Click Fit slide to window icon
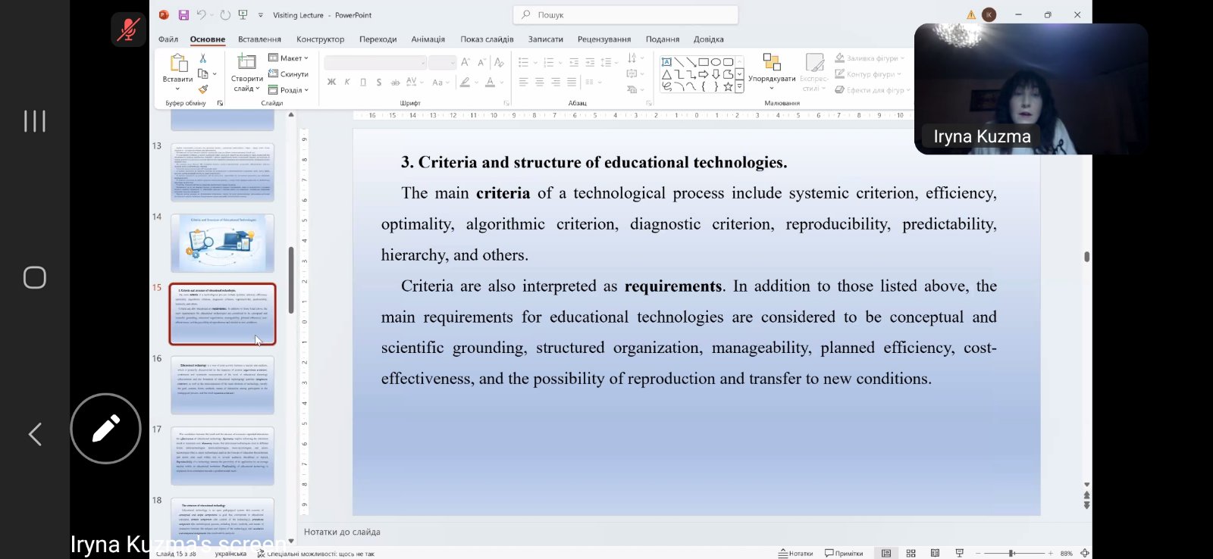Viewport: 1213px width, 559px height. click(1085, 553)
